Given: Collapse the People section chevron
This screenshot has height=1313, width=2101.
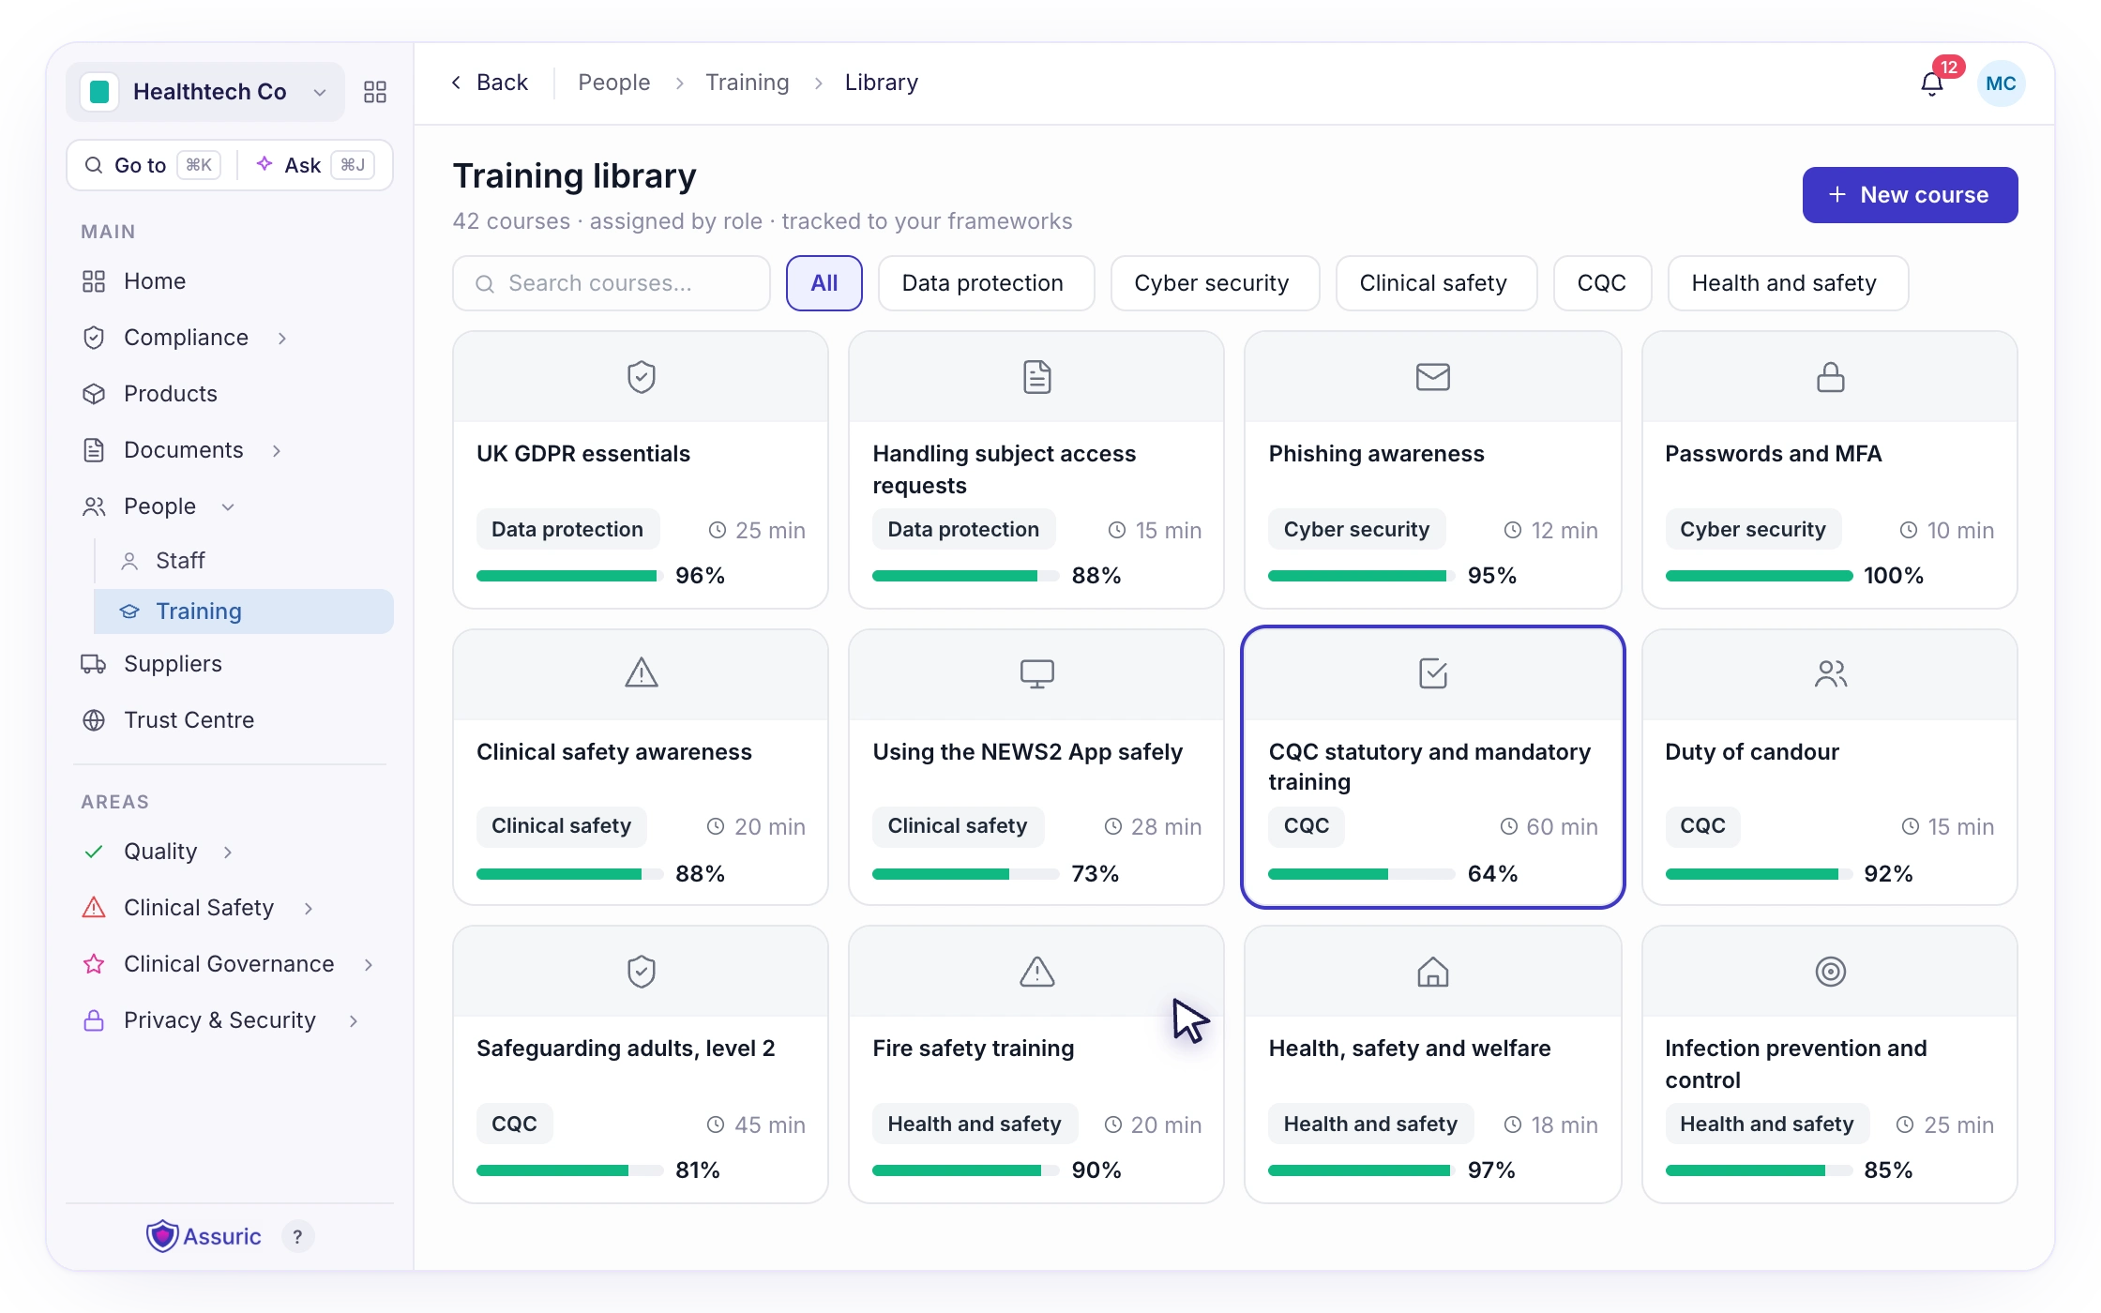Looking at the screenshot, I should tap(228, 506).
